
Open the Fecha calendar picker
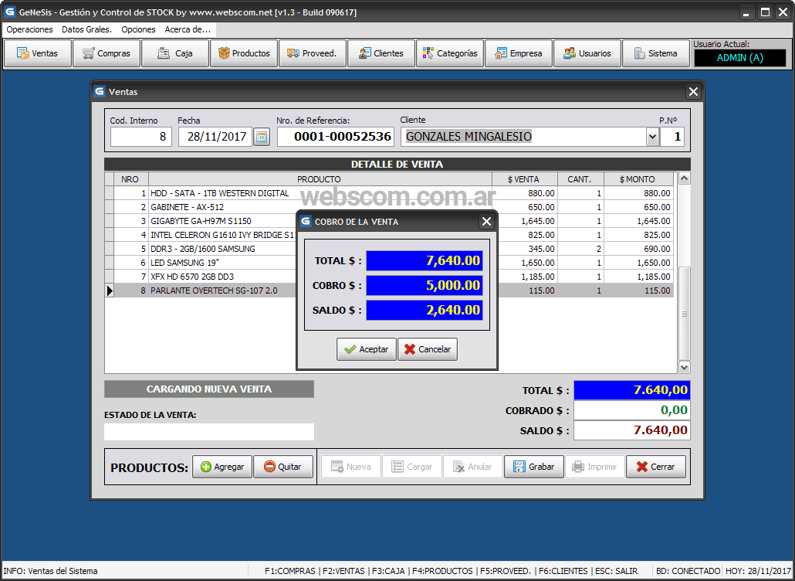(x=262, y=138)
